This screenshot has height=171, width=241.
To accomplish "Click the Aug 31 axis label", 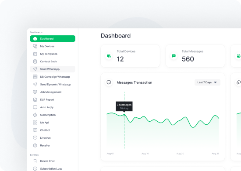I will click(x=215, y=154).
